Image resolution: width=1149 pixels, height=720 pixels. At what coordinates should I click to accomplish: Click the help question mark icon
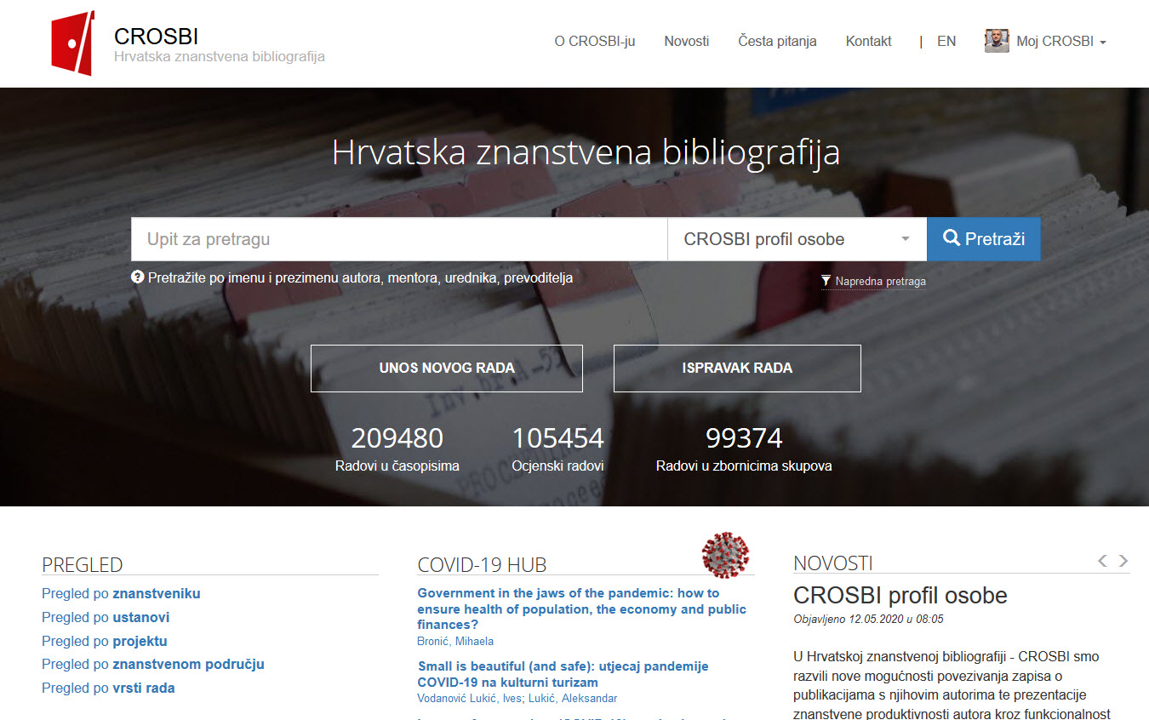click(137, 277)
